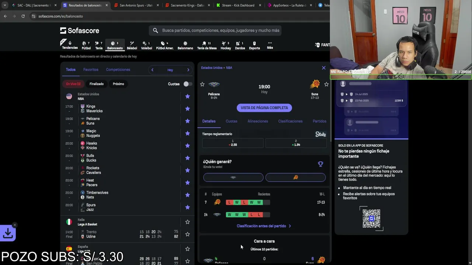Image resolution: width=472 pixels, height=265 pixels.
Task: Filter by En Vivo matches
Action: pyautogui.click(x=73, y=84)
